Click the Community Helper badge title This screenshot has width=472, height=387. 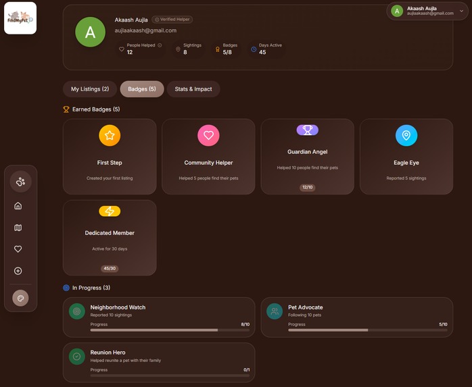click(x=208, y=163)
